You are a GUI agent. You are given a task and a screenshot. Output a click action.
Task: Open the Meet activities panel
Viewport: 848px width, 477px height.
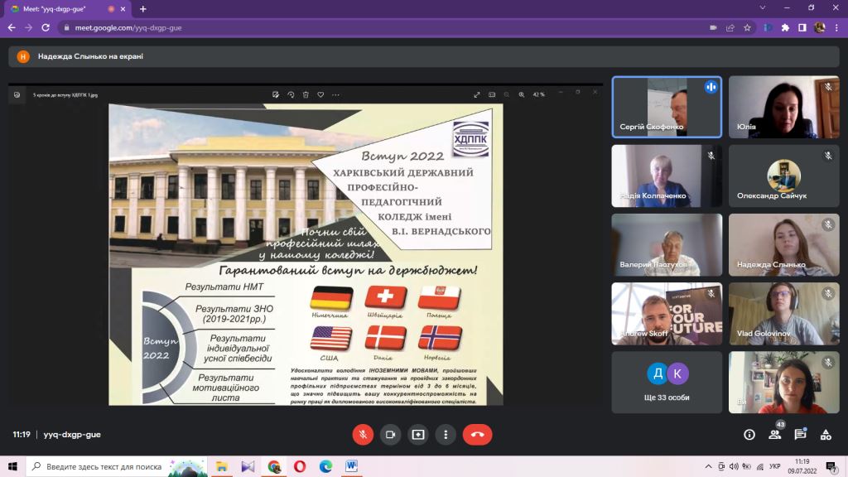825,435
